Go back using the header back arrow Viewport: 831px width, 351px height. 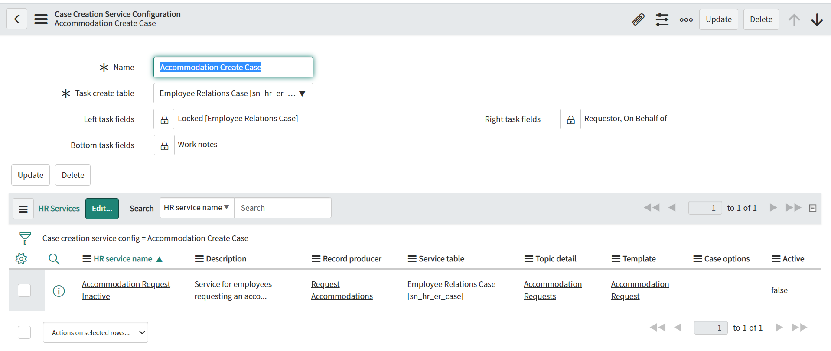pyautogui.click(x=17, y=19)
